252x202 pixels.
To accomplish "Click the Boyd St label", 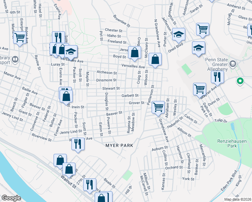I will [119, 57].
